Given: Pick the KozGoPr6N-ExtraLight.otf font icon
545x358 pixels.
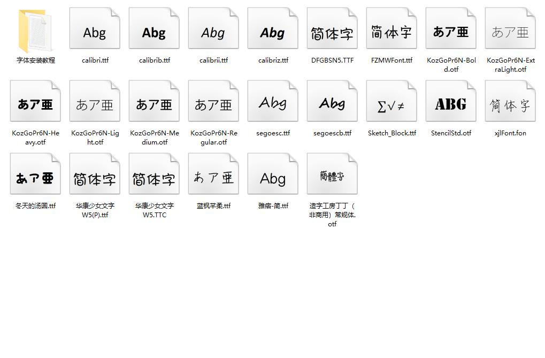Looking at the screenshot, I should click(x=510, y=28).
